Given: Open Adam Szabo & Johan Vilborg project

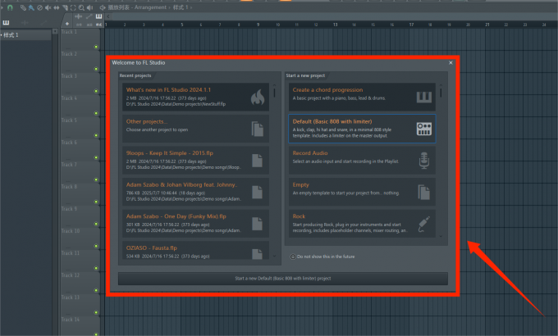Looking at the screenshot, I should click(196, 192).
